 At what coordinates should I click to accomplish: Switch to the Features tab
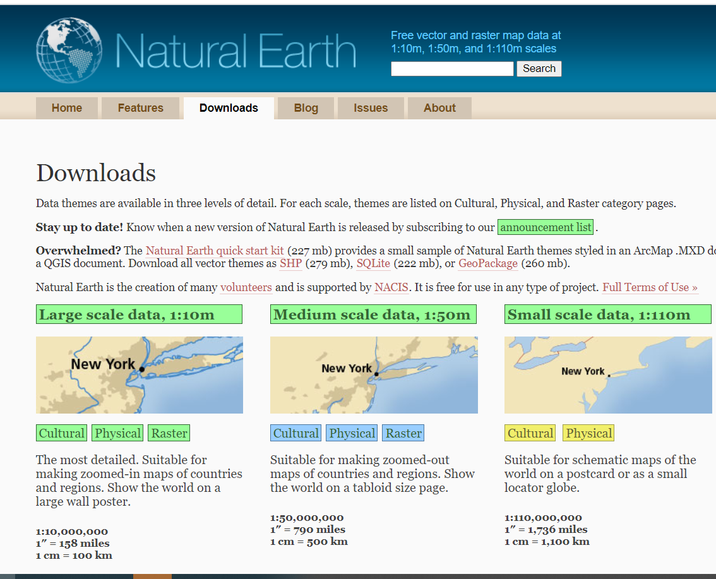tap(140, 108)
